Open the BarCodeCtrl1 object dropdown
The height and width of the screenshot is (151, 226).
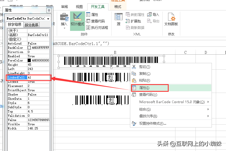48,19
